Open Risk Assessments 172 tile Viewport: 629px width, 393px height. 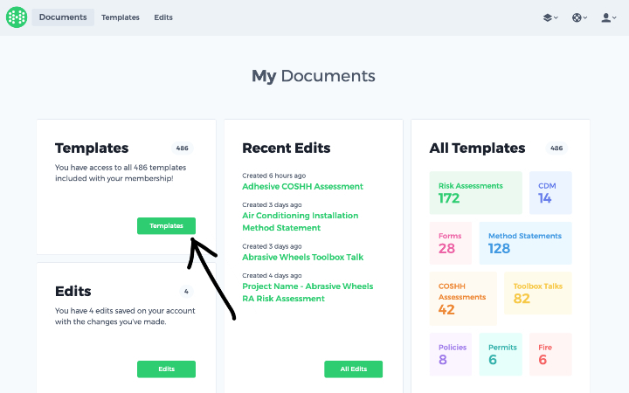click(476, 193)
